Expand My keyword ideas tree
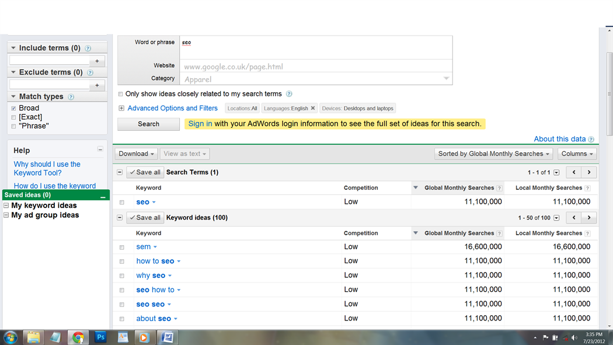 [x=6, y=205]
